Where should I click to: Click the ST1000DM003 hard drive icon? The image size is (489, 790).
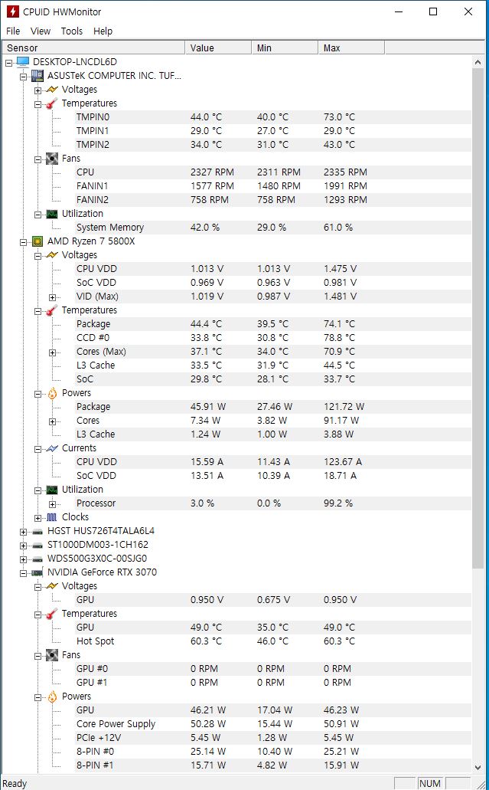tap(37, 545)
